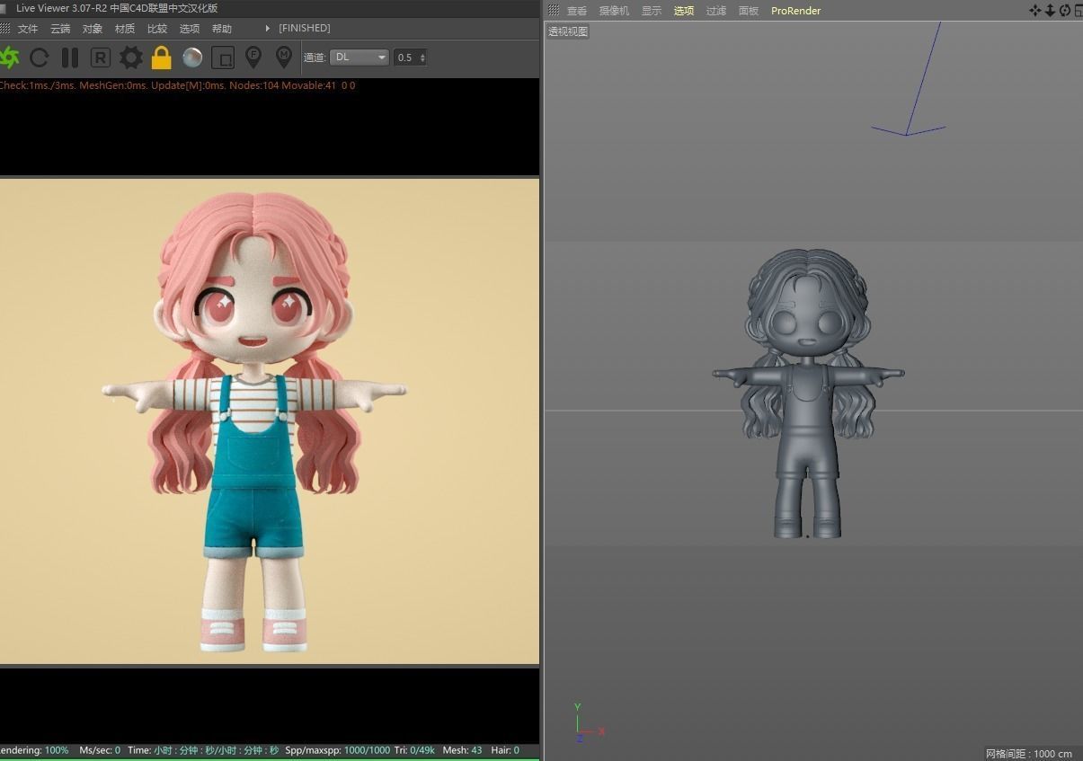Click the green Octane send-scene render icon

pos(9,58)
